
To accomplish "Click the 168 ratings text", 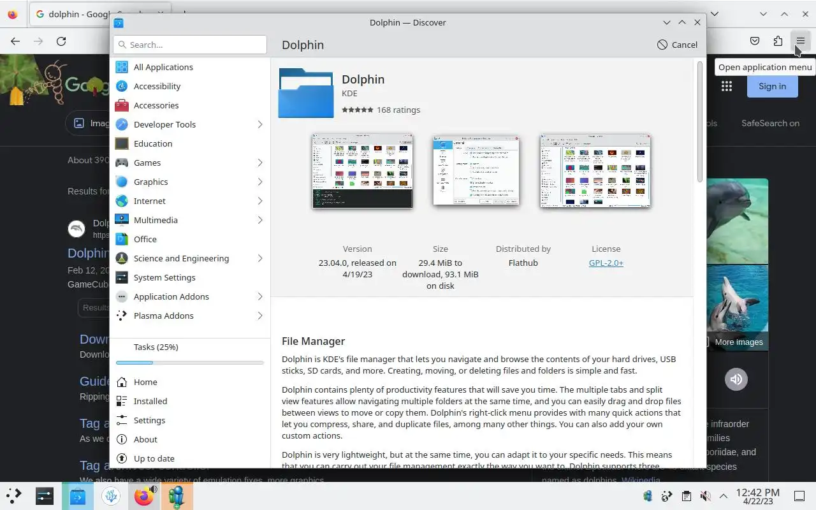I will (398, 110).
